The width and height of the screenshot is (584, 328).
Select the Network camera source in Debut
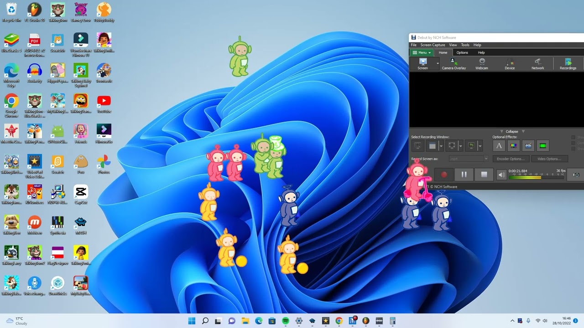click(537, 64)
